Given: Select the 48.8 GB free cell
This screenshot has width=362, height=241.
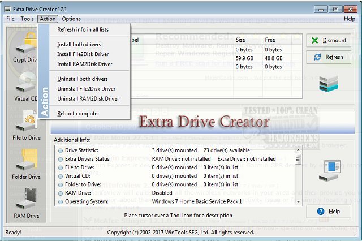Looking at the screenshot, I should [274, 58].
